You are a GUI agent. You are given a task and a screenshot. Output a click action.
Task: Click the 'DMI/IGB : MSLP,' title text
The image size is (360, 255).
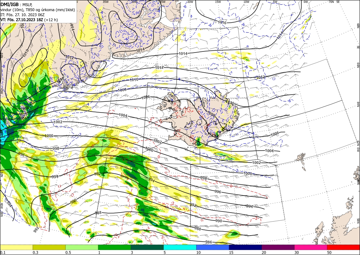coord(17,4)
